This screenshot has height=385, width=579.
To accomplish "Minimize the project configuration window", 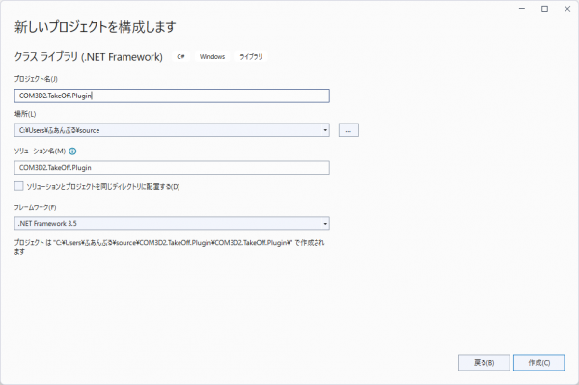I will click(522, 9).
